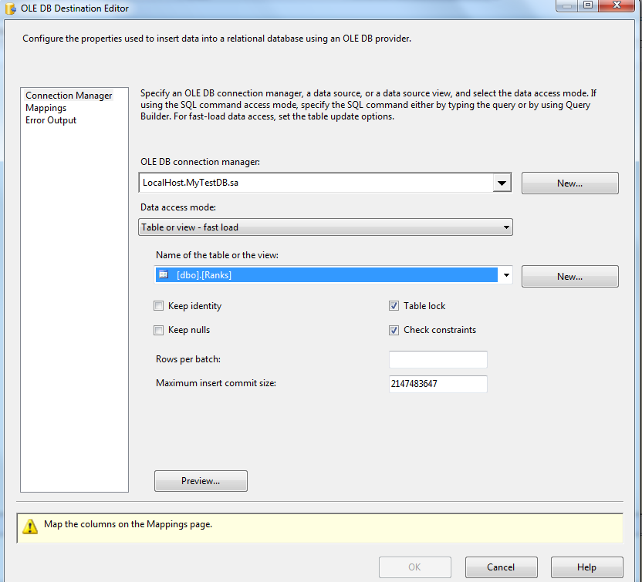This screenshot has width=642, height=582.
Task: Switch to the Mappings page
Action: 46,108
